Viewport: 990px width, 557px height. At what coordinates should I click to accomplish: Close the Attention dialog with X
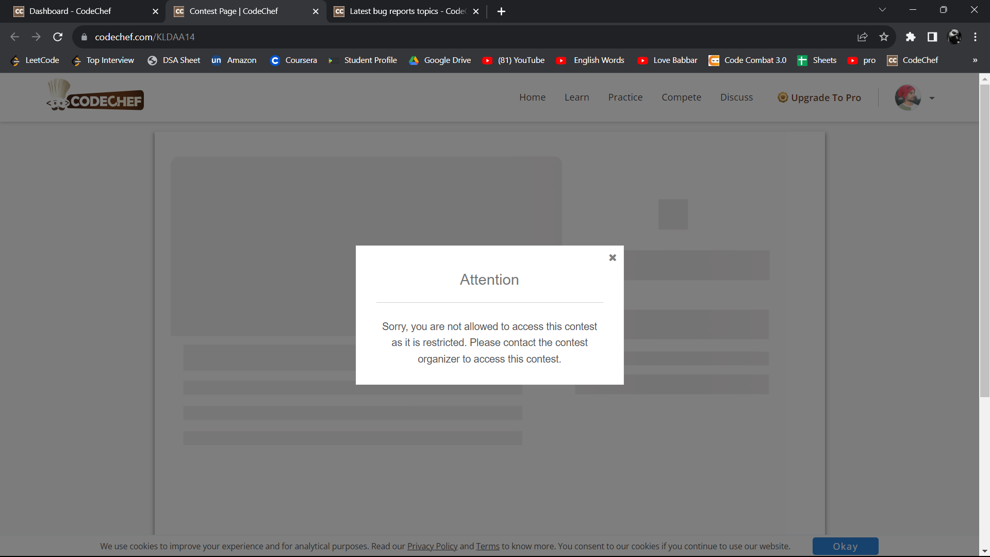[613, 258]
